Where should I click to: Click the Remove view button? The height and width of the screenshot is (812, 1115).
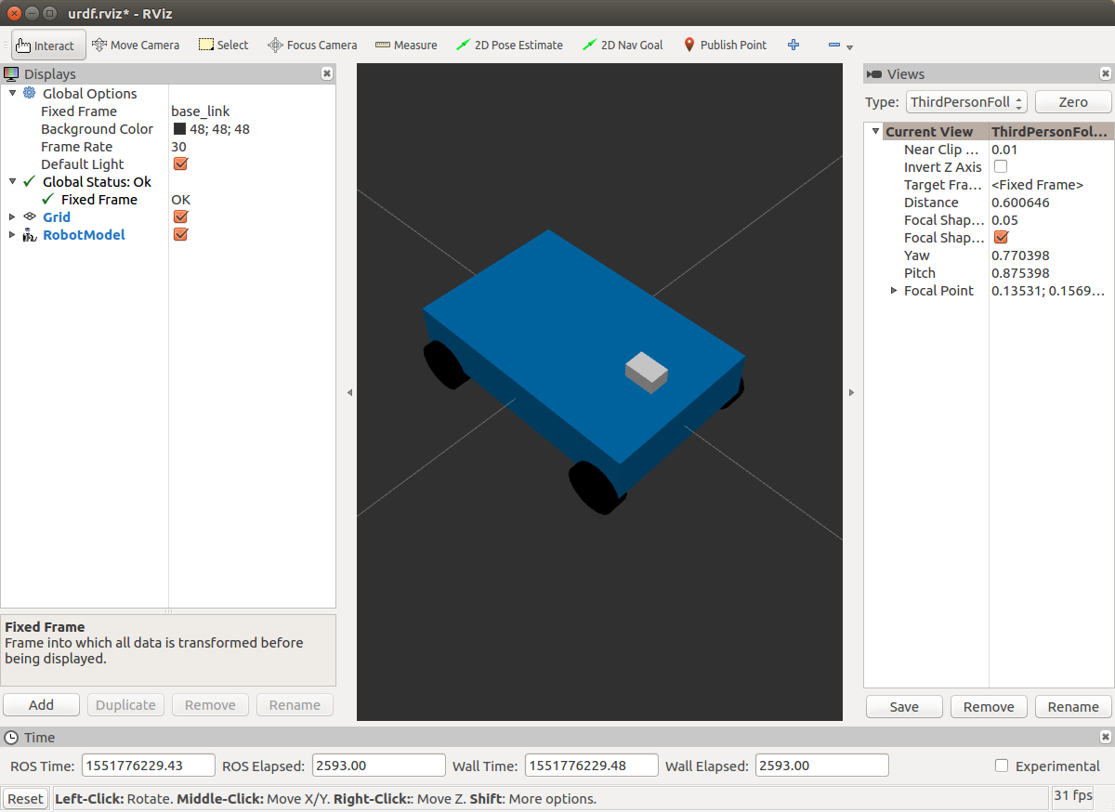tap(989, 706)
